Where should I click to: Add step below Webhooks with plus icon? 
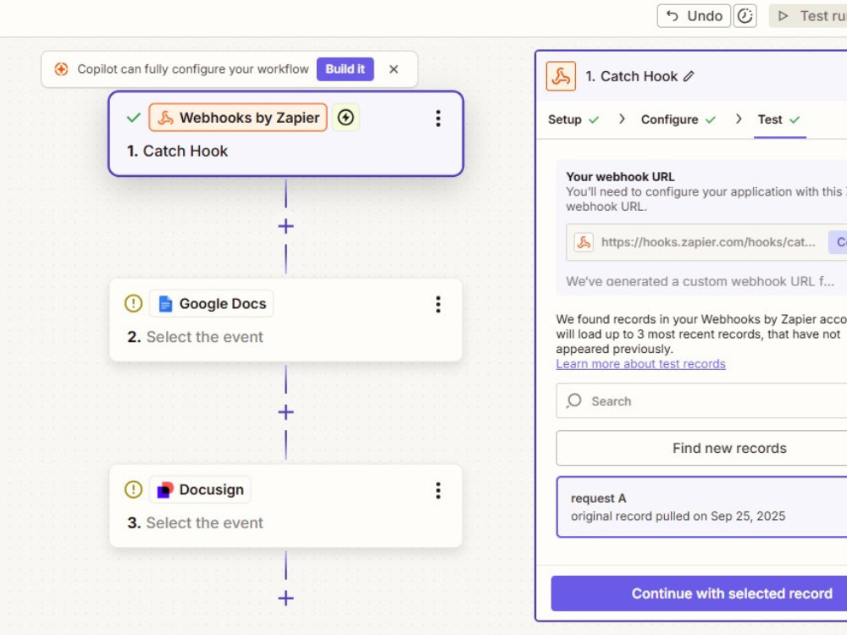click(x=285, y=226)
